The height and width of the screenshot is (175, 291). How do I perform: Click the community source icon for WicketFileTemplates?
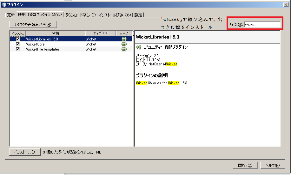pos(124,49)
